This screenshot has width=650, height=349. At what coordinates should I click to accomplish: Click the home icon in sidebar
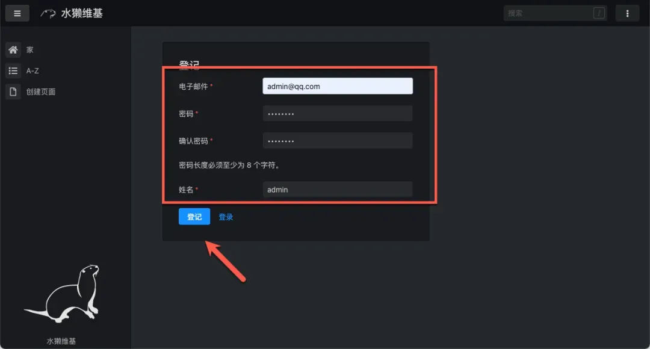click(13, 50)
